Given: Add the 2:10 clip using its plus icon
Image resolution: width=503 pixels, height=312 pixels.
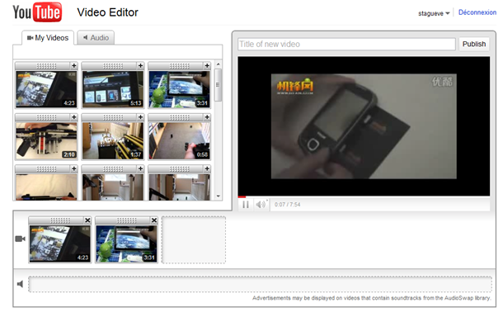Looking at the screenshot, I should tap(73, 117).
